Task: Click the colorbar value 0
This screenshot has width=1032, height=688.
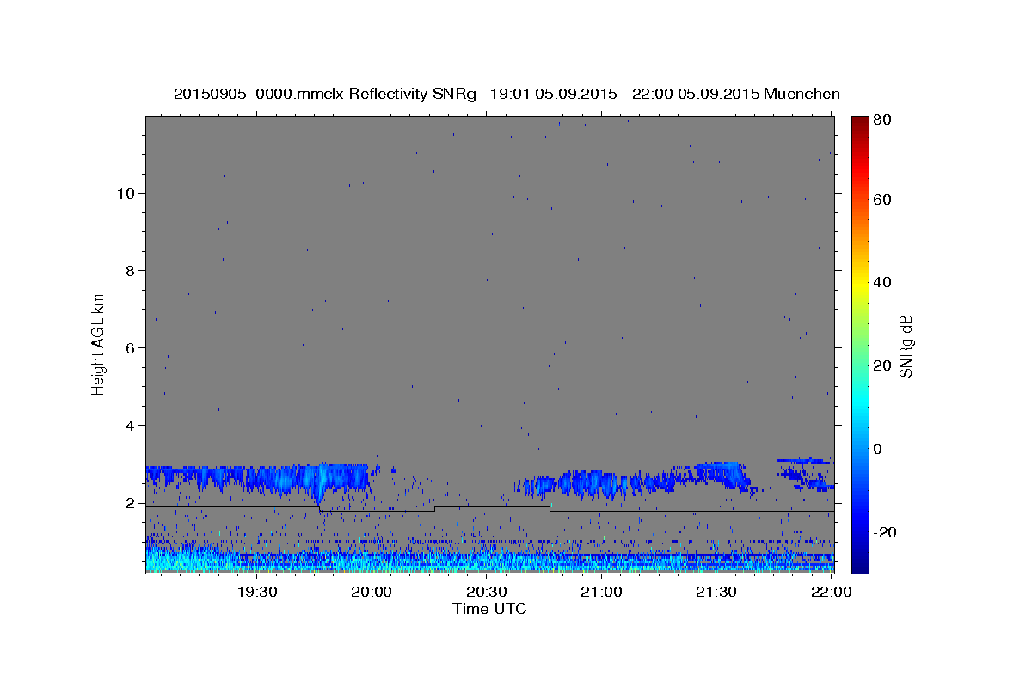Action: click(x=877, y=449)
